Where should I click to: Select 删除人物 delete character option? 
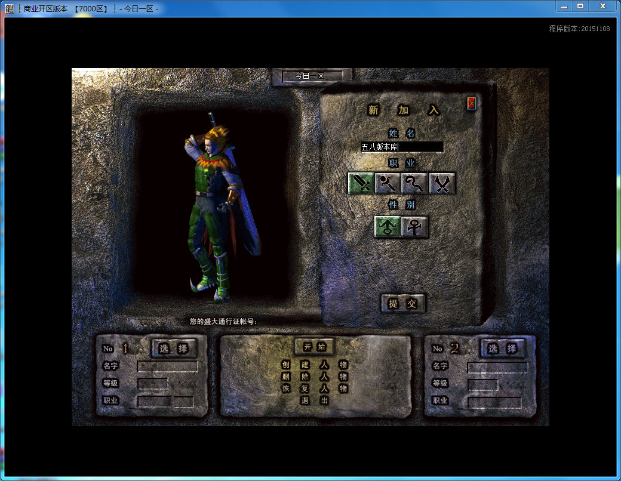point(315,377)
